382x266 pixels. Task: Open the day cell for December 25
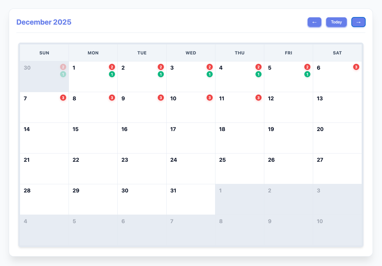pyautogui.click(x=239, y=169)
